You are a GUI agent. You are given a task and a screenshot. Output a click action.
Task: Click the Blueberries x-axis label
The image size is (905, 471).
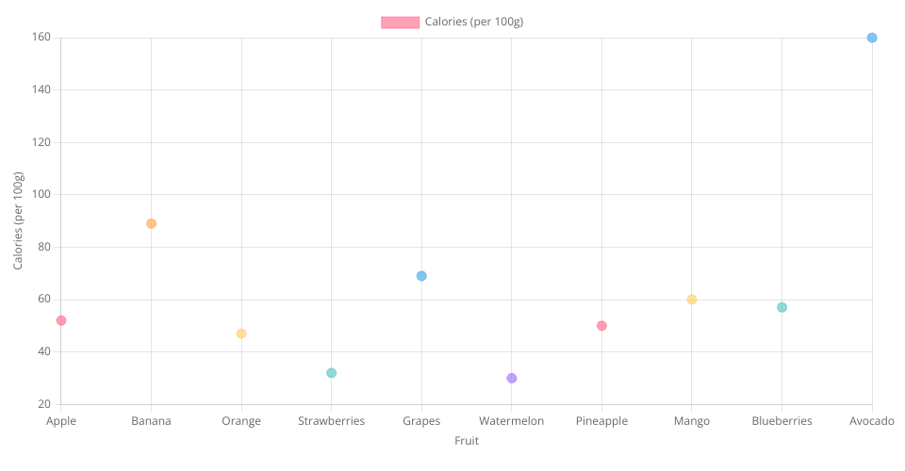click(x=782, y=421)
